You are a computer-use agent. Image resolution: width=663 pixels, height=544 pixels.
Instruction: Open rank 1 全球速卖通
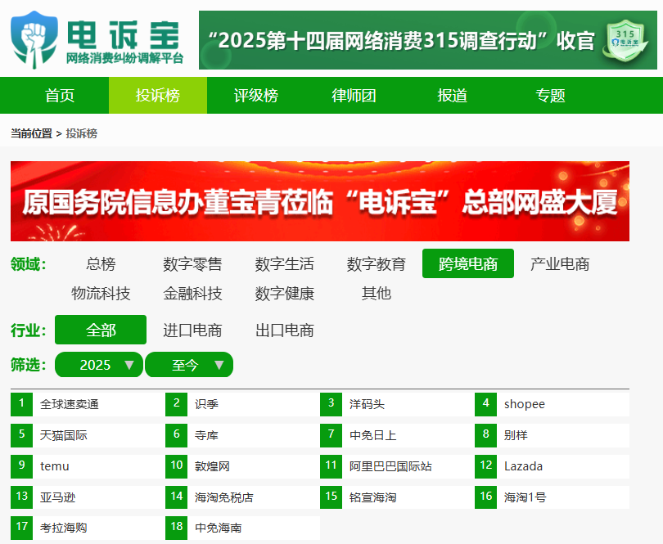pyautogui.click(x=88, y=404)
